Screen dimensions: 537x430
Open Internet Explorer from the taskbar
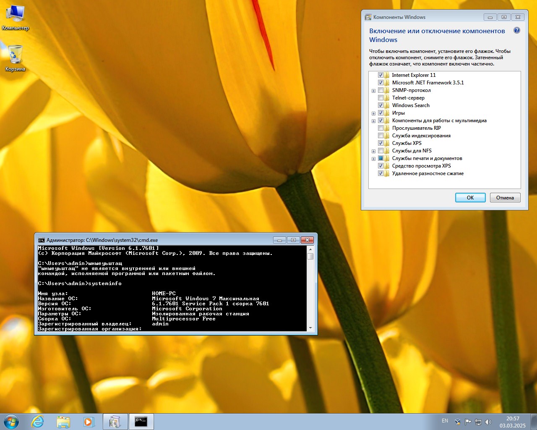click(38, 422)
